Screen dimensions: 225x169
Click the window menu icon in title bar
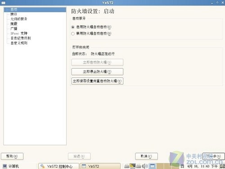coord(3,3)
